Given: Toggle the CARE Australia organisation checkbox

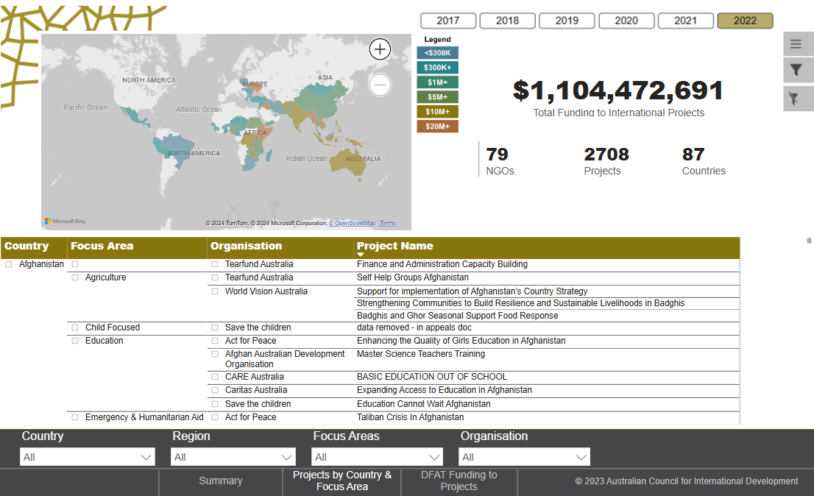Looking at the screenshot, I should coord(215,377).
